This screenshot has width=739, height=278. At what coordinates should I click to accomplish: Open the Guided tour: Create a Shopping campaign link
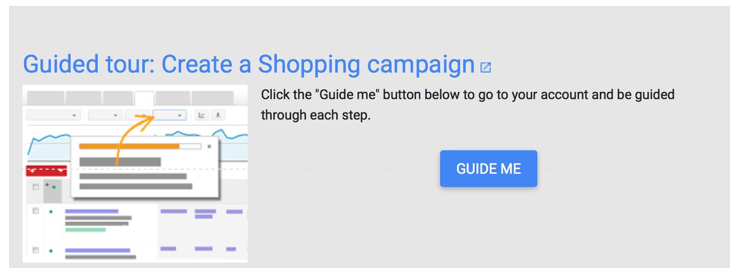coord(249,64)
